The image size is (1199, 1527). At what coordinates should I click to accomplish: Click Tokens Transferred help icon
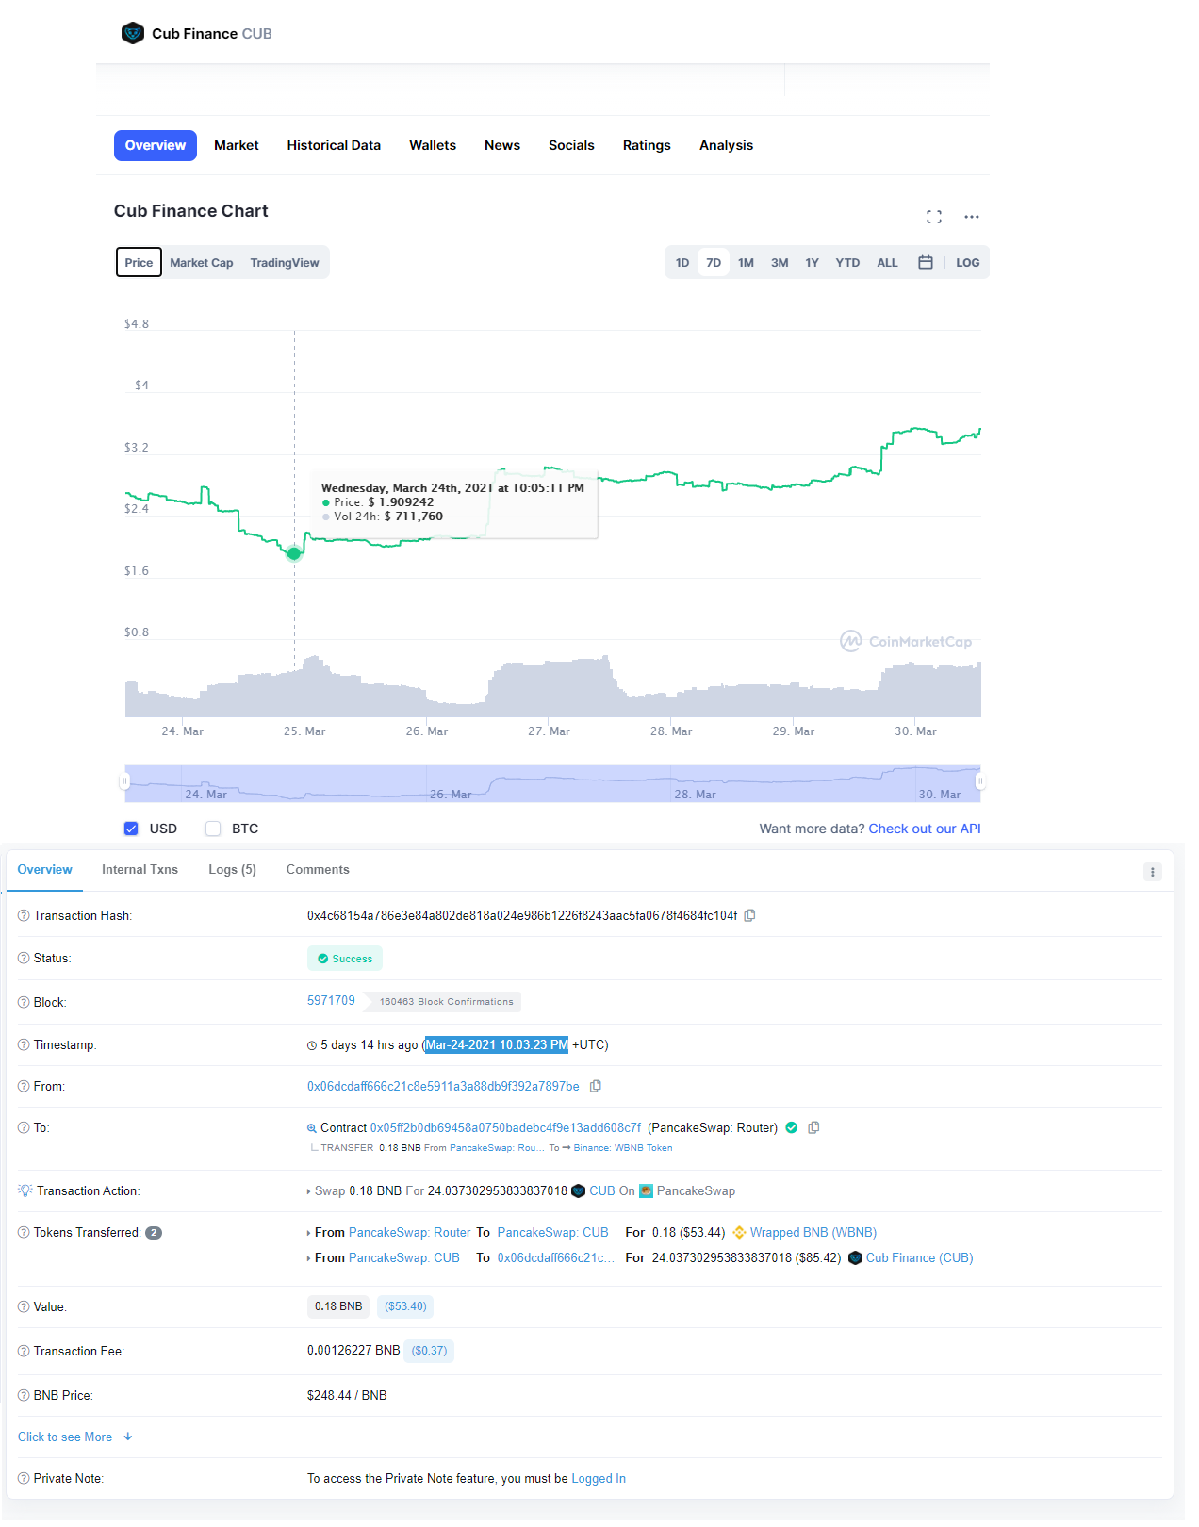click(24, 1232)
